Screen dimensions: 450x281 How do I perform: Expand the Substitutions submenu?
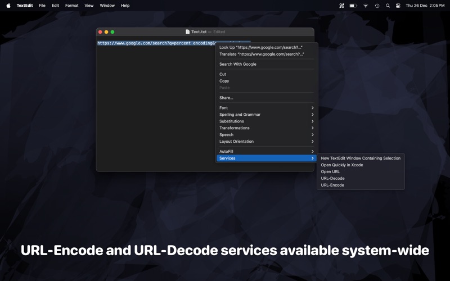(x=266, y=121)
